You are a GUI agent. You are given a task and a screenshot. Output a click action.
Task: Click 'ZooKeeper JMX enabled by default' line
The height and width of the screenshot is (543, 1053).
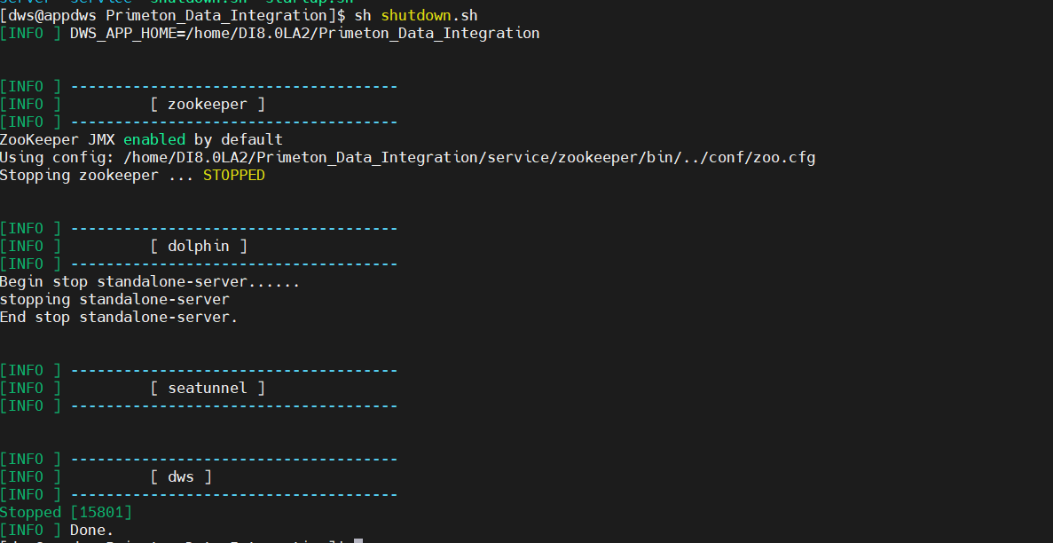pyautogui.click(x=141, y=140)
